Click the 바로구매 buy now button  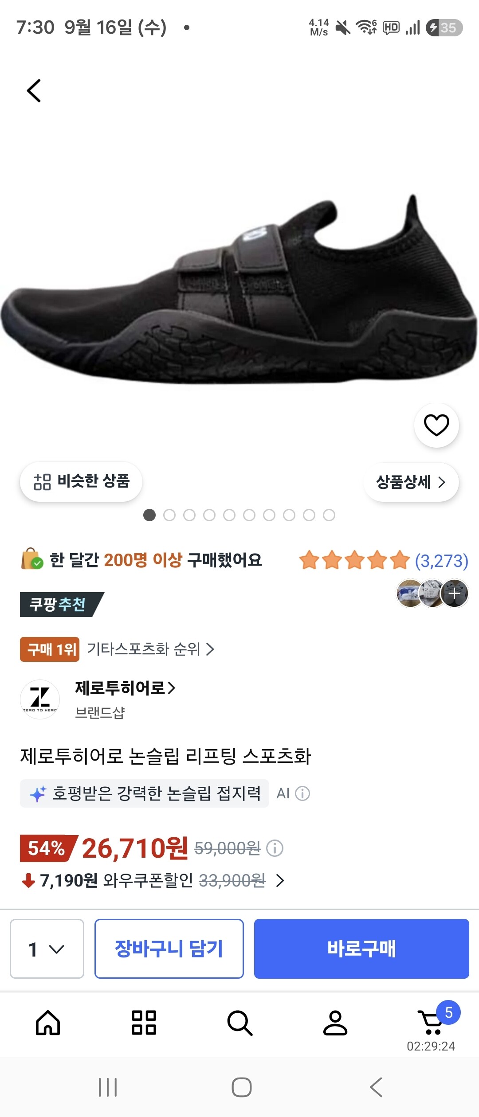tap(361, 949)
